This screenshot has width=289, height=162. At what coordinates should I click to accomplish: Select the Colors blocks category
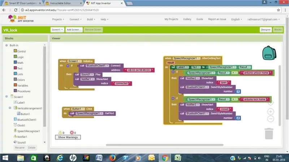tap(19, 80)
